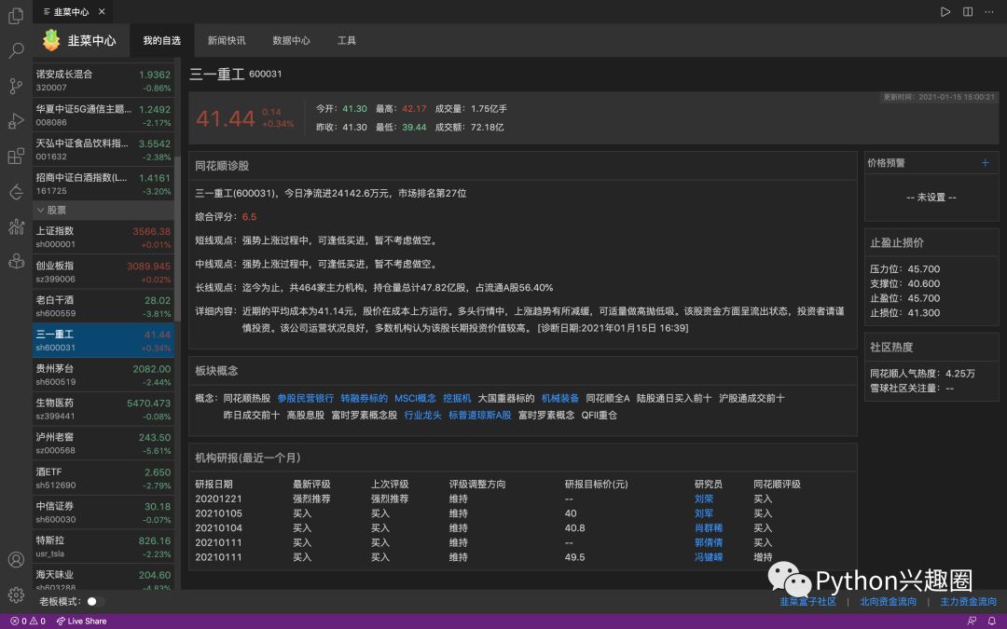Select 华夏中证5G通信主题 fund row
Screen dimensions: 1007x629
point(103,115)
